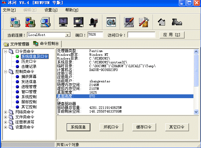201x148 pixels.
Task: Click the 系统信息 button
Action: point(78,127)
